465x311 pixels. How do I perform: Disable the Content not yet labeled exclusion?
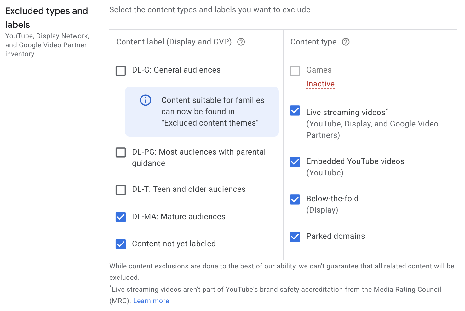(x=121, y=244)
